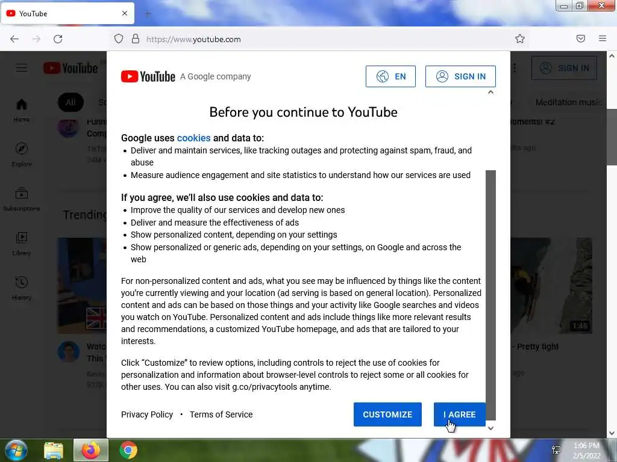Open the Windows Start menu
The height and width of the screenshot is (462, 617).
(16, 450)
